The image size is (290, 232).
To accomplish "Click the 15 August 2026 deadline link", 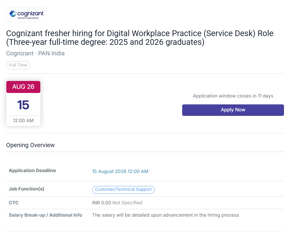I will coord(120,171).
